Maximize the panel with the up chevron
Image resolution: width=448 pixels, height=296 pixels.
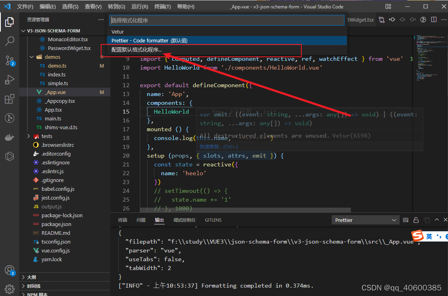pos(436,220)
